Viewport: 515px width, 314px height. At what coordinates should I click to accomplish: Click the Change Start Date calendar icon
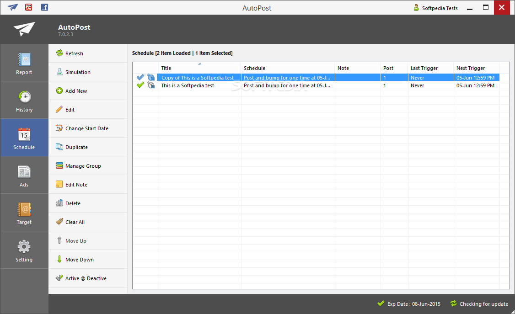[59, 128]
